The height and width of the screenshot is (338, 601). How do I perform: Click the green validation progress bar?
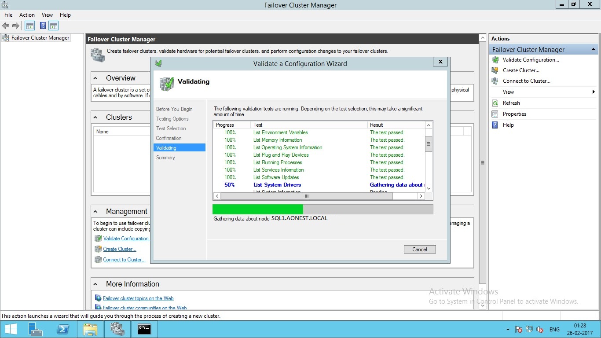point(258,209)
